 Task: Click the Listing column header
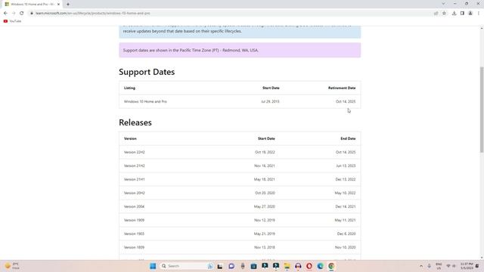pyautogui.click(x=129, y=88)
